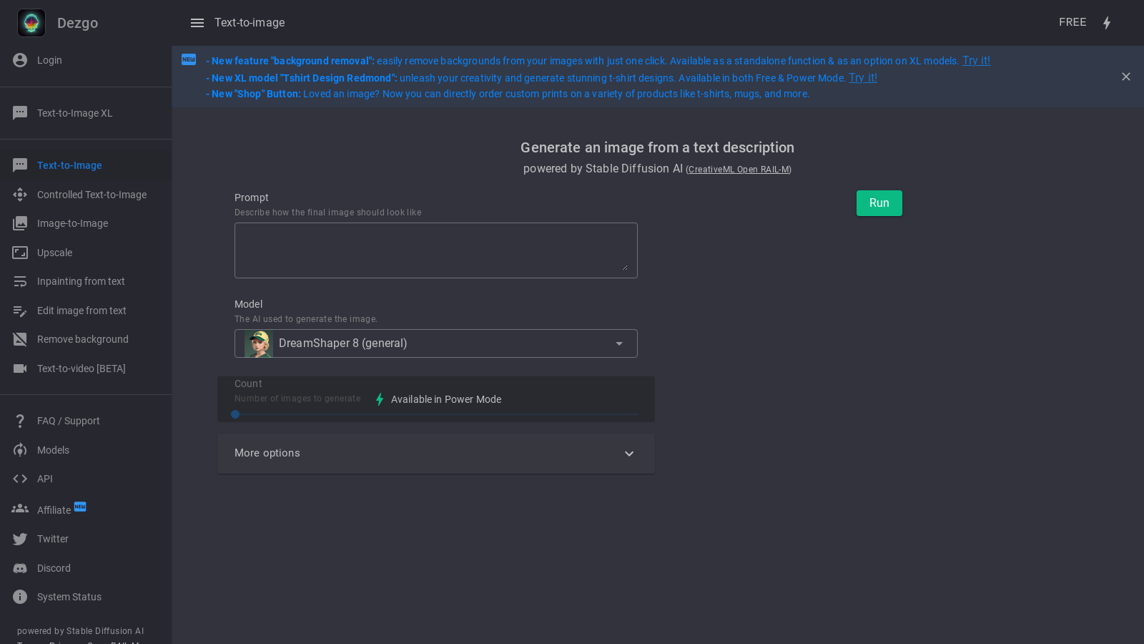
Task: Click inside the Prompt text area
Action: (436, 250)
